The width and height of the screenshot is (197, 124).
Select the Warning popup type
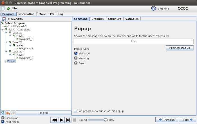tap(76, 58)
